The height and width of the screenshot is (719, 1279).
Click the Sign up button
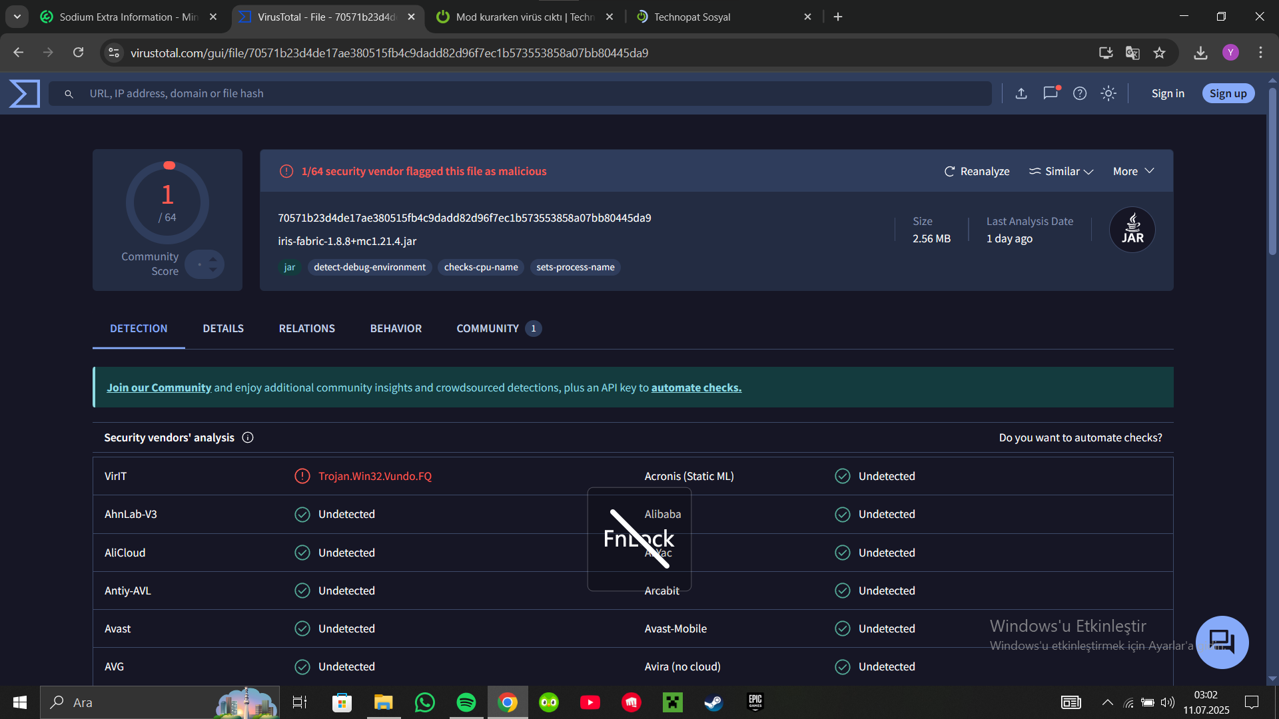1228,93
